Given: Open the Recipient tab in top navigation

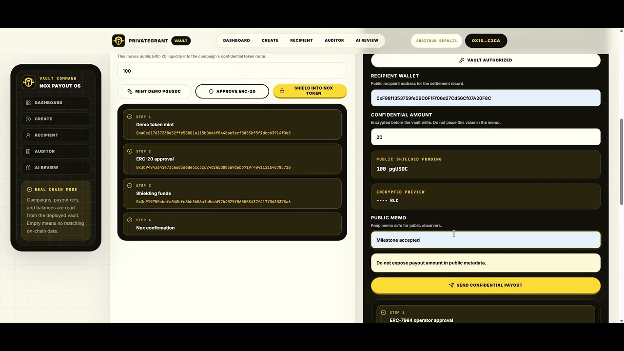Looking at the screenshot, I should [301, 40].
